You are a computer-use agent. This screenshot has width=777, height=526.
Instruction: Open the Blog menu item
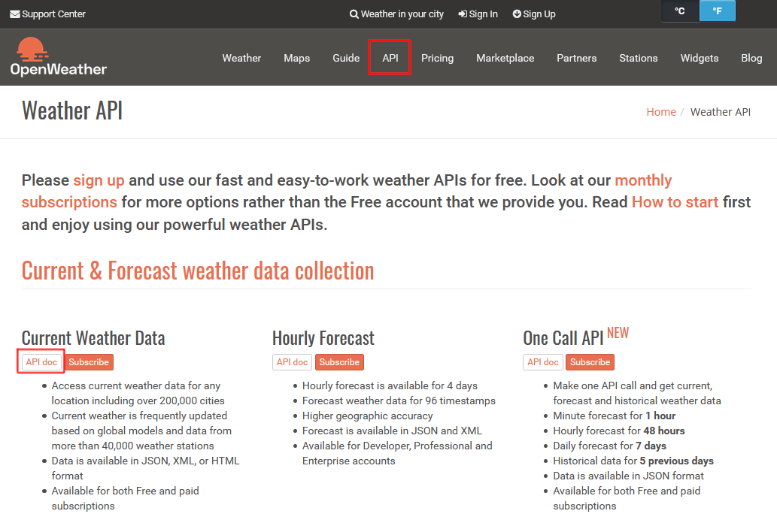coord(751,58)
